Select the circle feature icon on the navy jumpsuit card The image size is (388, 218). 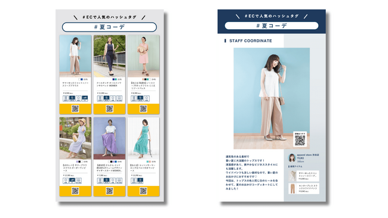(x=113, y=98)
